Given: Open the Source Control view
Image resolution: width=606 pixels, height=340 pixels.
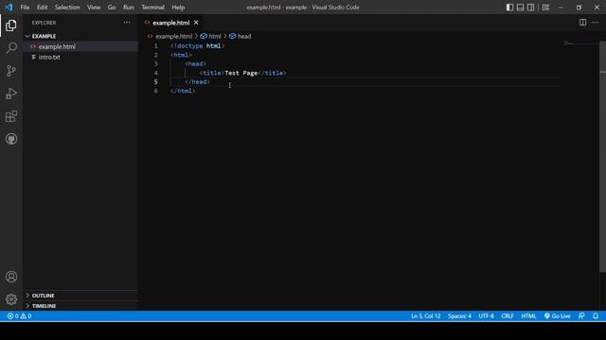Looking at the screenshot, I should (11, 71).
